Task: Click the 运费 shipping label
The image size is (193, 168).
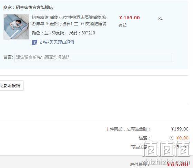Action: (144, 138)
